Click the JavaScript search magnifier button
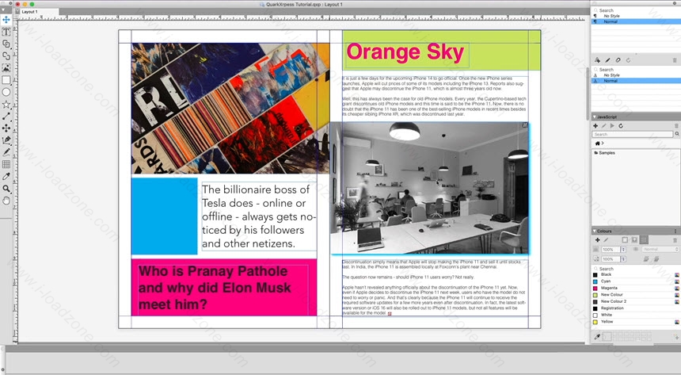 [x=677, y=134]
